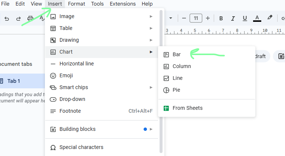The height and width of the screenshot is (156, 285).
Task: Click the font size field showing 11
Action: point(196,18)
